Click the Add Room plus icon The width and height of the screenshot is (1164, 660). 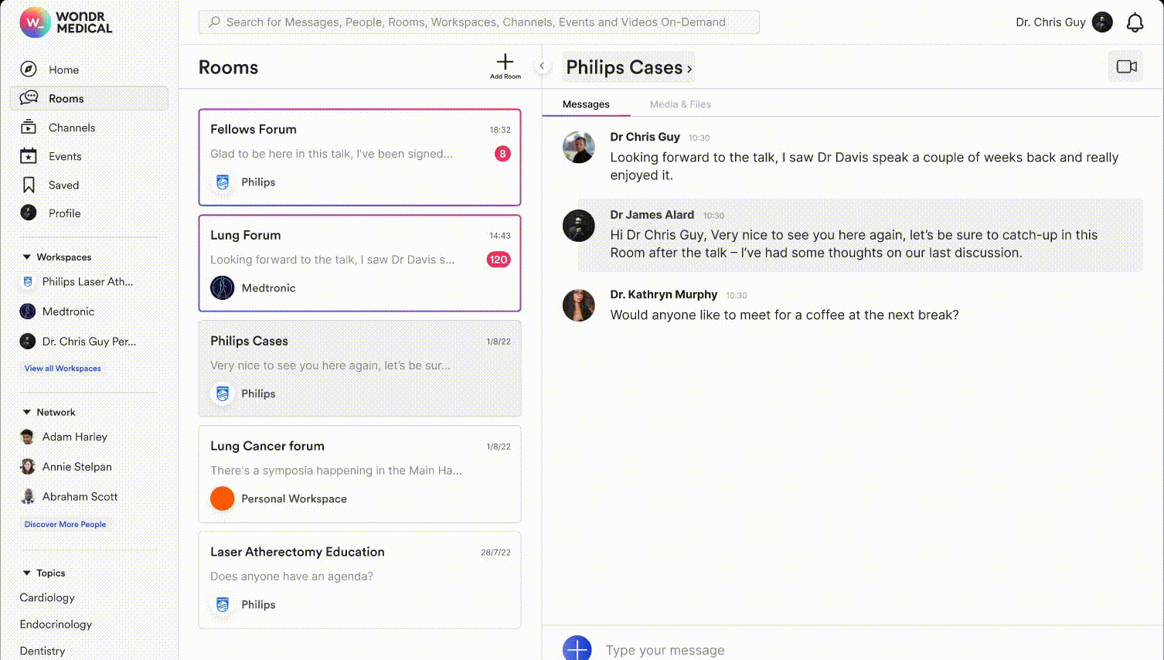coord(505,63)
